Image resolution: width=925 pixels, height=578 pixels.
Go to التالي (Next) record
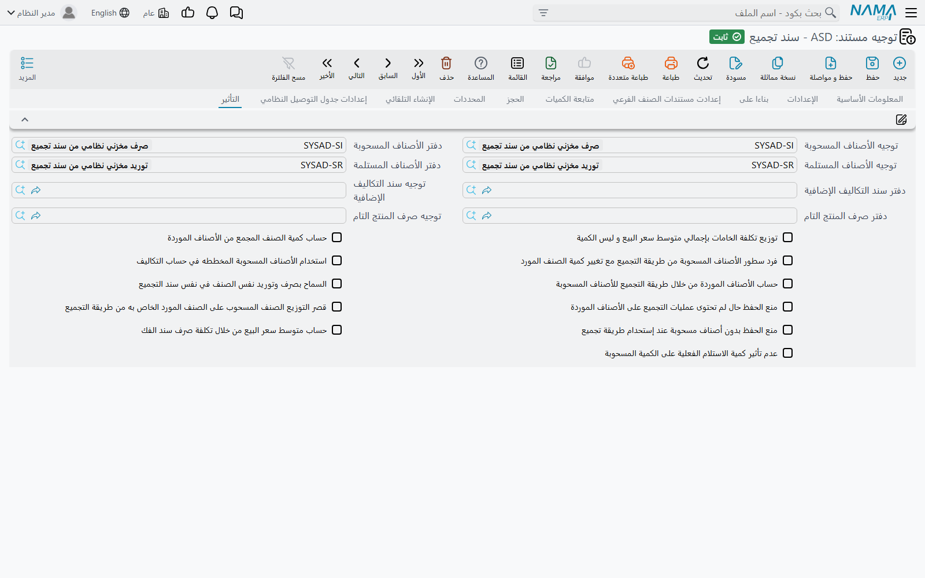(357, 63)
